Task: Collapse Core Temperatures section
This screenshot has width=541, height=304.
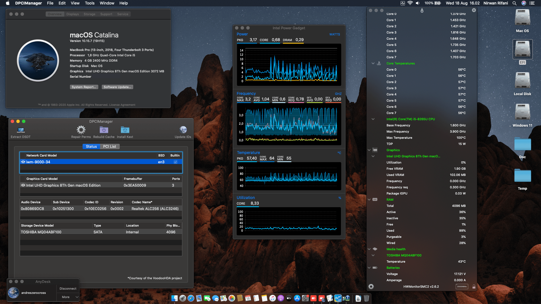Action: pyautogui.click(x=373, y=63)
